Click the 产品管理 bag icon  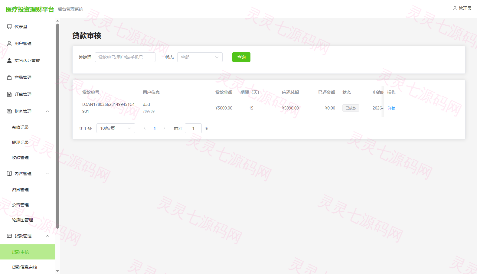point(9,77)
